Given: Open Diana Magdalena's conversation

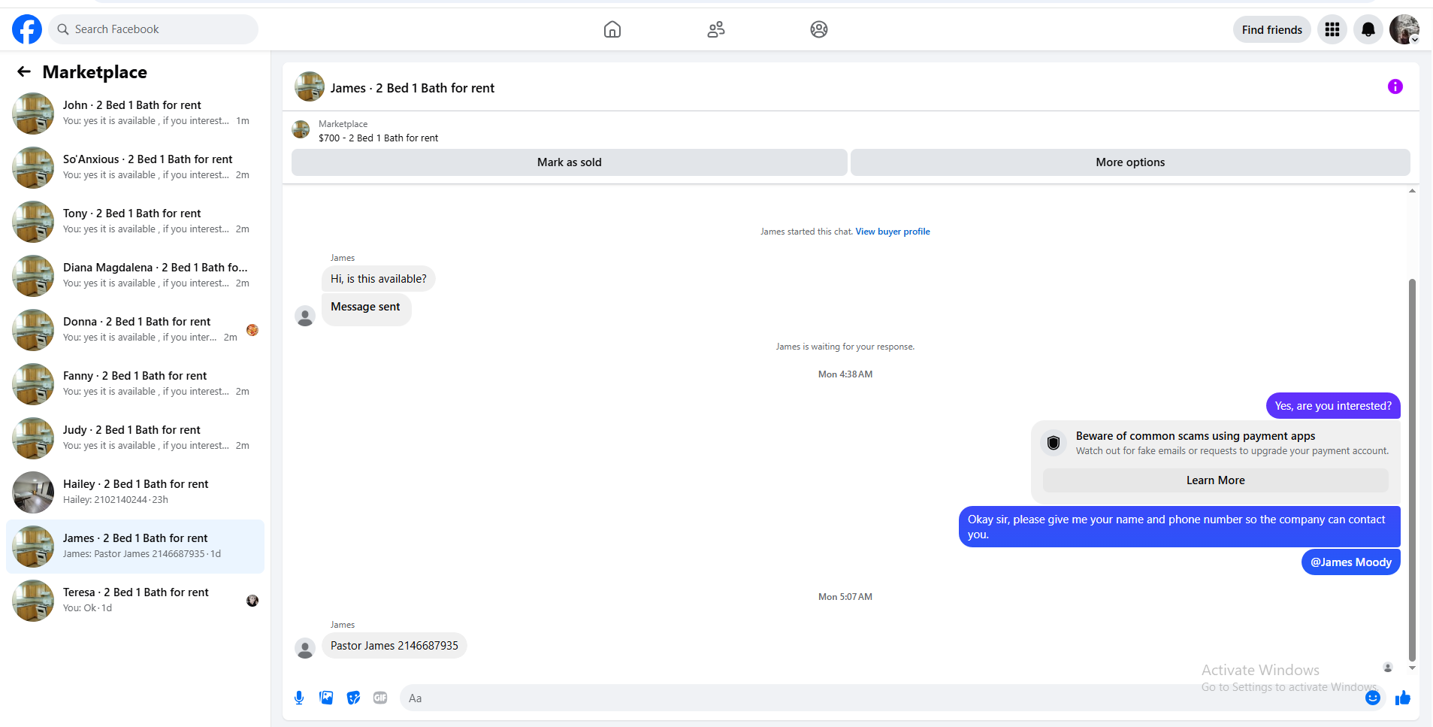Looking at the screenshot, I should click(135, 276).
